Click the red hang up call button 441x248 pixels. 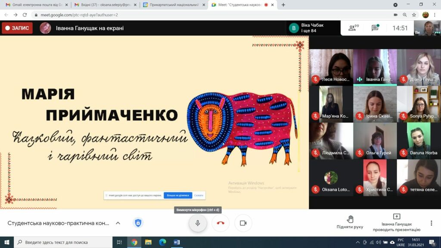tap(220, 223)
